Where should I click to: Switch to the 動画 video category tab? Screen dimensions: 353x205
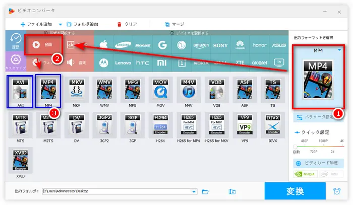point(43,44)
